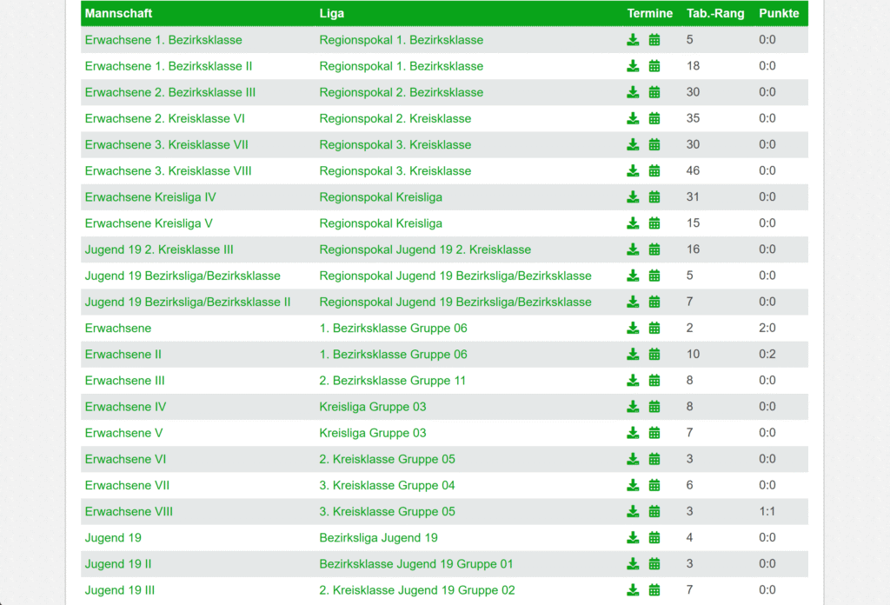Open Bezirksliga Jugend 19 league link
The width and height of the screenshot is (890, 605).
(378, 538)
